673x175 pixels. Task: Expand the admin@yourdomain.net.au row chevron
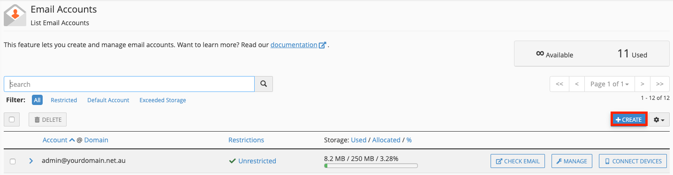[x=31, y=161]
